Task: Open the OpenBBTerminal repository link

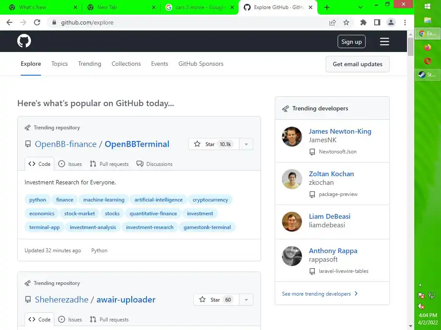Action: (137, 144)
